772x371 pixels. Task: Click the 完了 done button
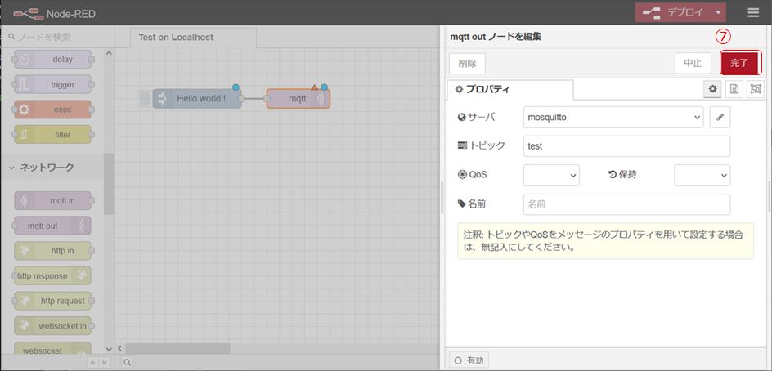(x=739, y=63)
